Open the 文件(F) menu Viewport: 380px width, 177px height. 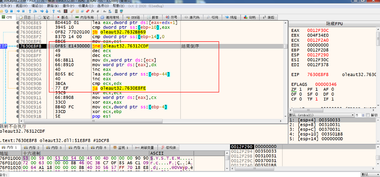pyautogui.click(x=6, y=6)
